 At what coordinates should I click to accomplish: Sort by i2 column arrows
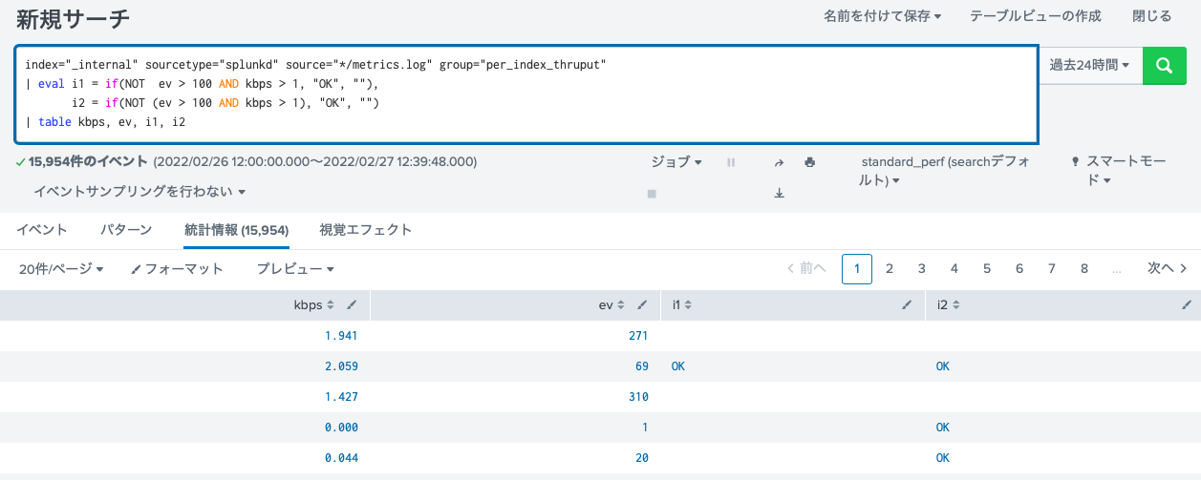coord(954,305)
